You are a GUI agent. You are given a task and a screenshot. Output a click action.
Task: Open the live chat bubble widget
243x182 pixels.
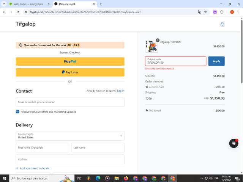point(234,143)
